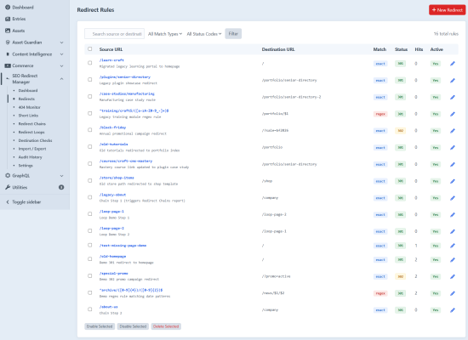This screenshot has height=340, width=468.
Task: Edit the /special-promo redirect pencil icon
Action: [453, 276]
